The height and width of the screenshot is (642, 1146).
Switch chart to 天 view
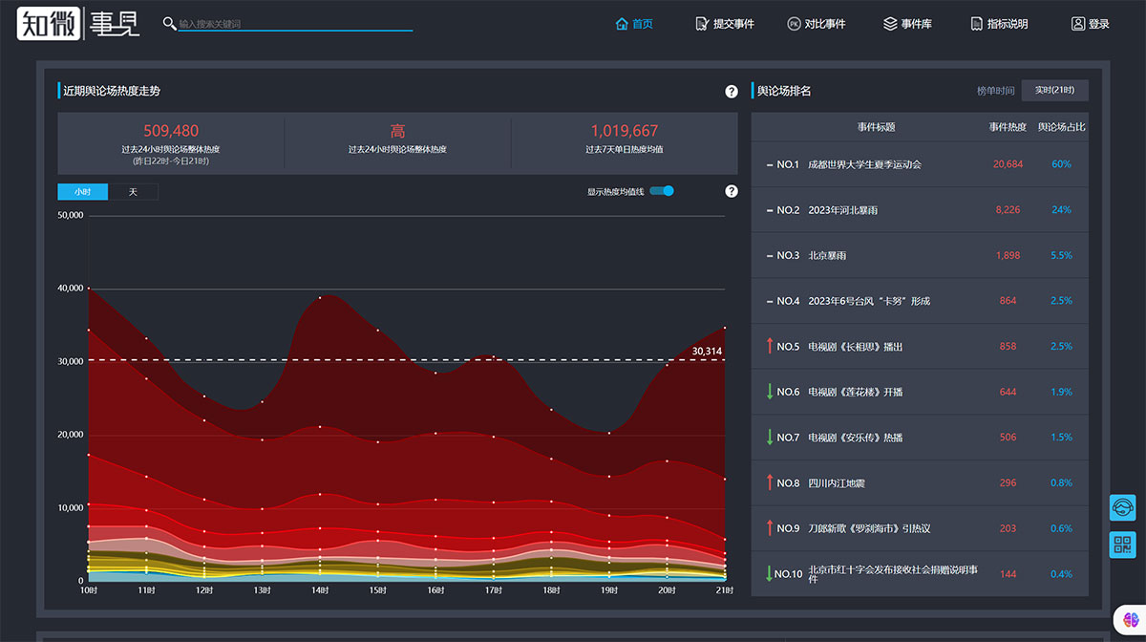[133, 192]
